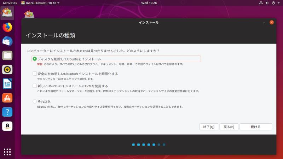Click the コンピューターにインストールされたOS question text
Screen dimensions: 283x159
(x=93, y=51)
